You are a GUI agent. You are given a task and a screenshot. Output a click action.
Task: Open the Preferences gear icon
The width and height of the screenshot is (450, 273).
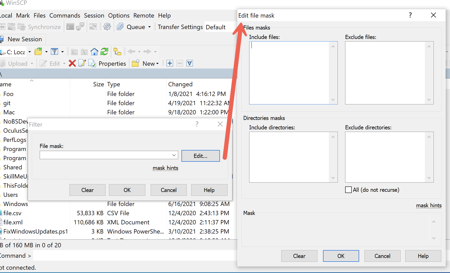(107, 26)
